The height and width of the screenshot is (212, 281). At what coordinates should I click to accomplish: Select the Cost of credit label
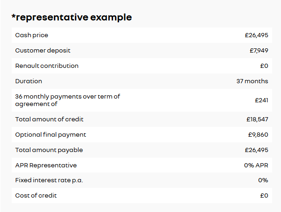point(36,196)
